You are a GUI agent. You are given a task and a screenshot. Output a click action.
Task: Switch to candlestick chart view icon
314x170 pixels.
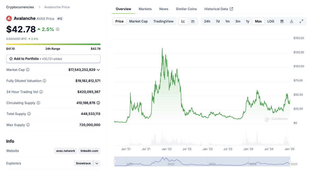[193, 21]
